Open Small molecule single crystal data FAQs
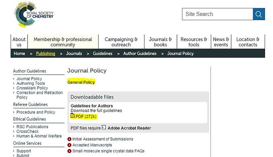The image size is (273, 157). 108,151
